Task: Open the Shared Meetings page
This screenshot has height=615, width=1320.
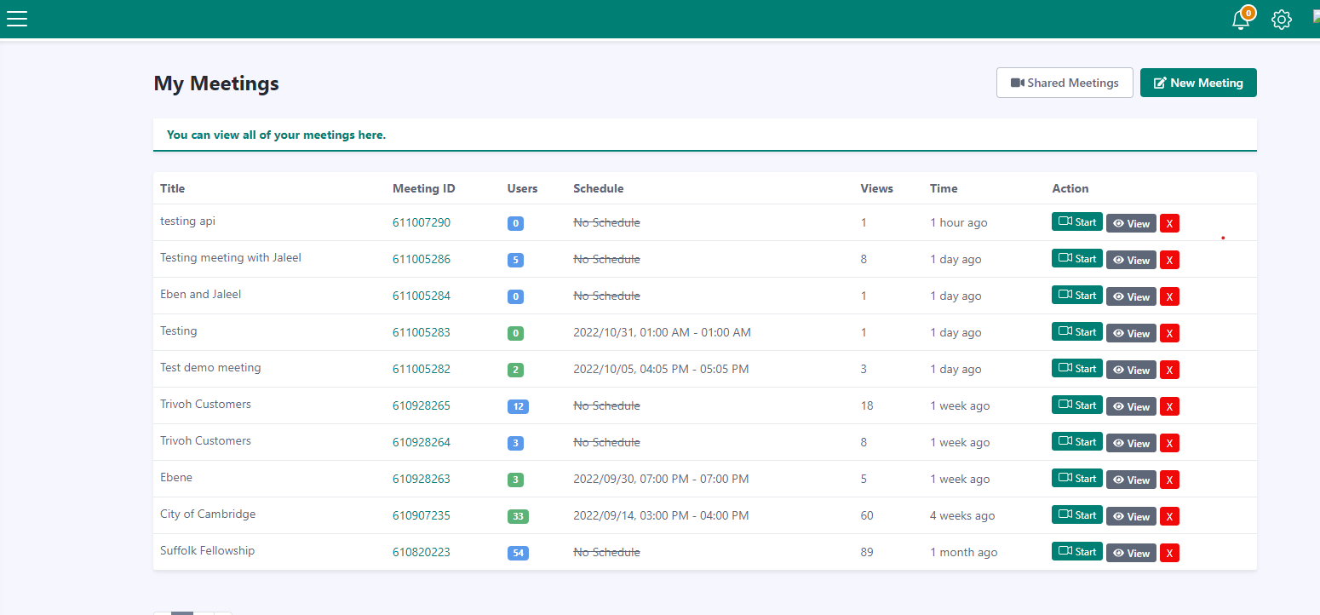Action: click(1064, 83)
